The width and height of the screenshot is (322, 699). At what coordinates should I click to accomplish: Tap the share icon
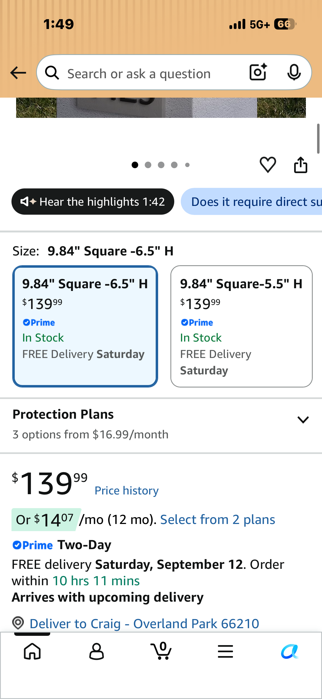point(300,165)
